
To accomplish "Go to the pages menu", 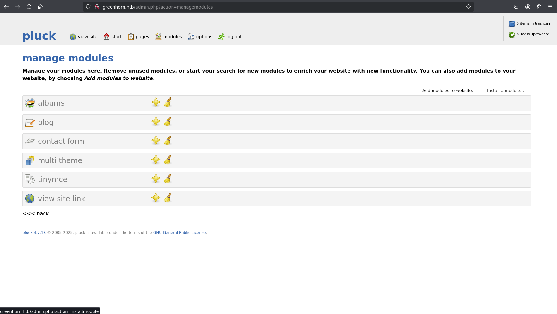I will [x=138, y=37].
